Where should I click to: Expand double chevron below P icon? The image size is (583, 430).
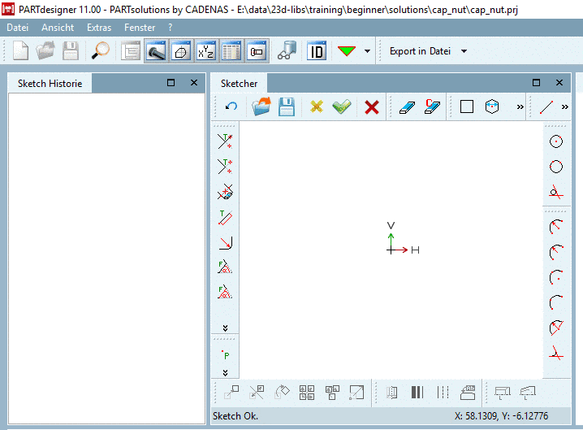pos(225,372)
